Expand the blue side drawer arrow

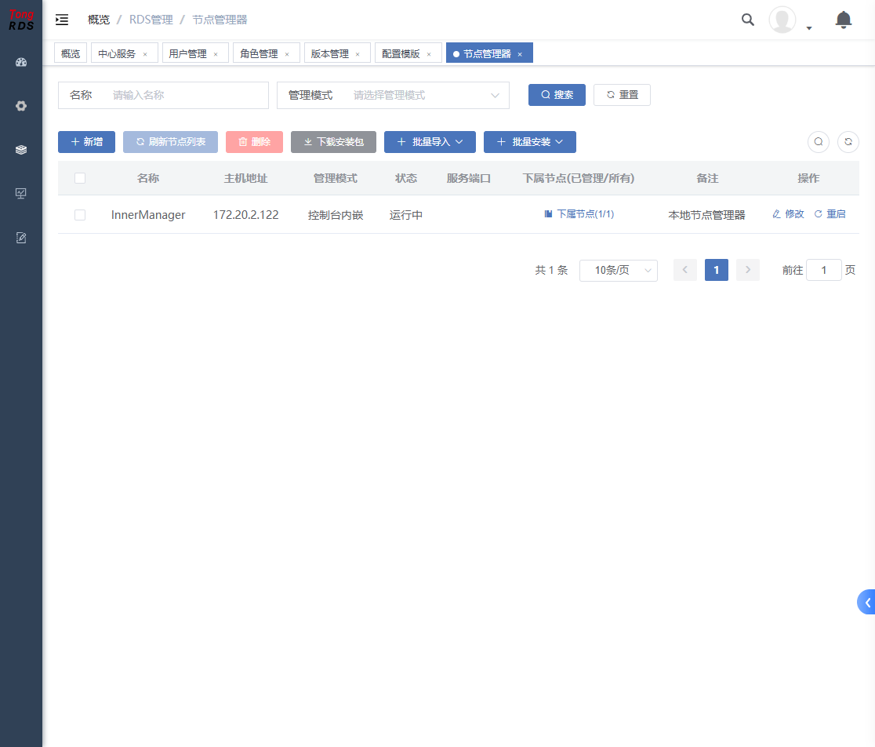click(866, 603)
